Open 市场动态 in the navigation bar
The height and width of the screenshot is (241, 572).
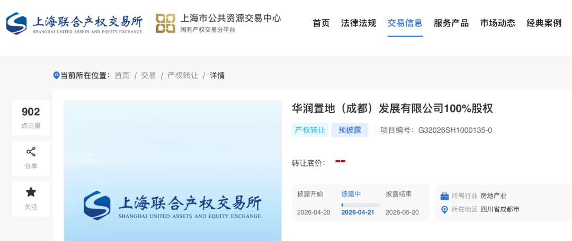(498, 23)
